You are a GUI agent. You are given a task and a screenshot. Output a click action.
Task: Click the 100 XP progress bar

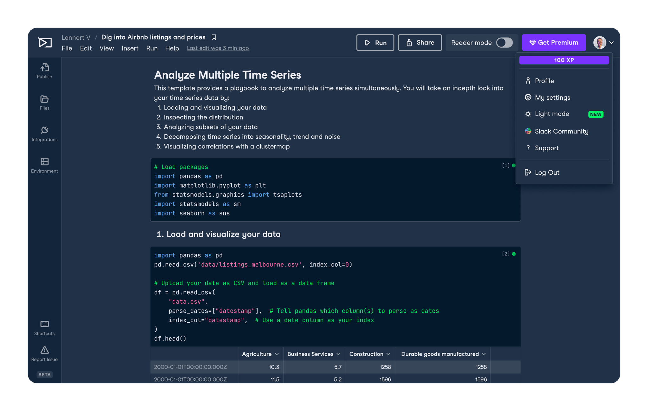click(x=564, y=60)
